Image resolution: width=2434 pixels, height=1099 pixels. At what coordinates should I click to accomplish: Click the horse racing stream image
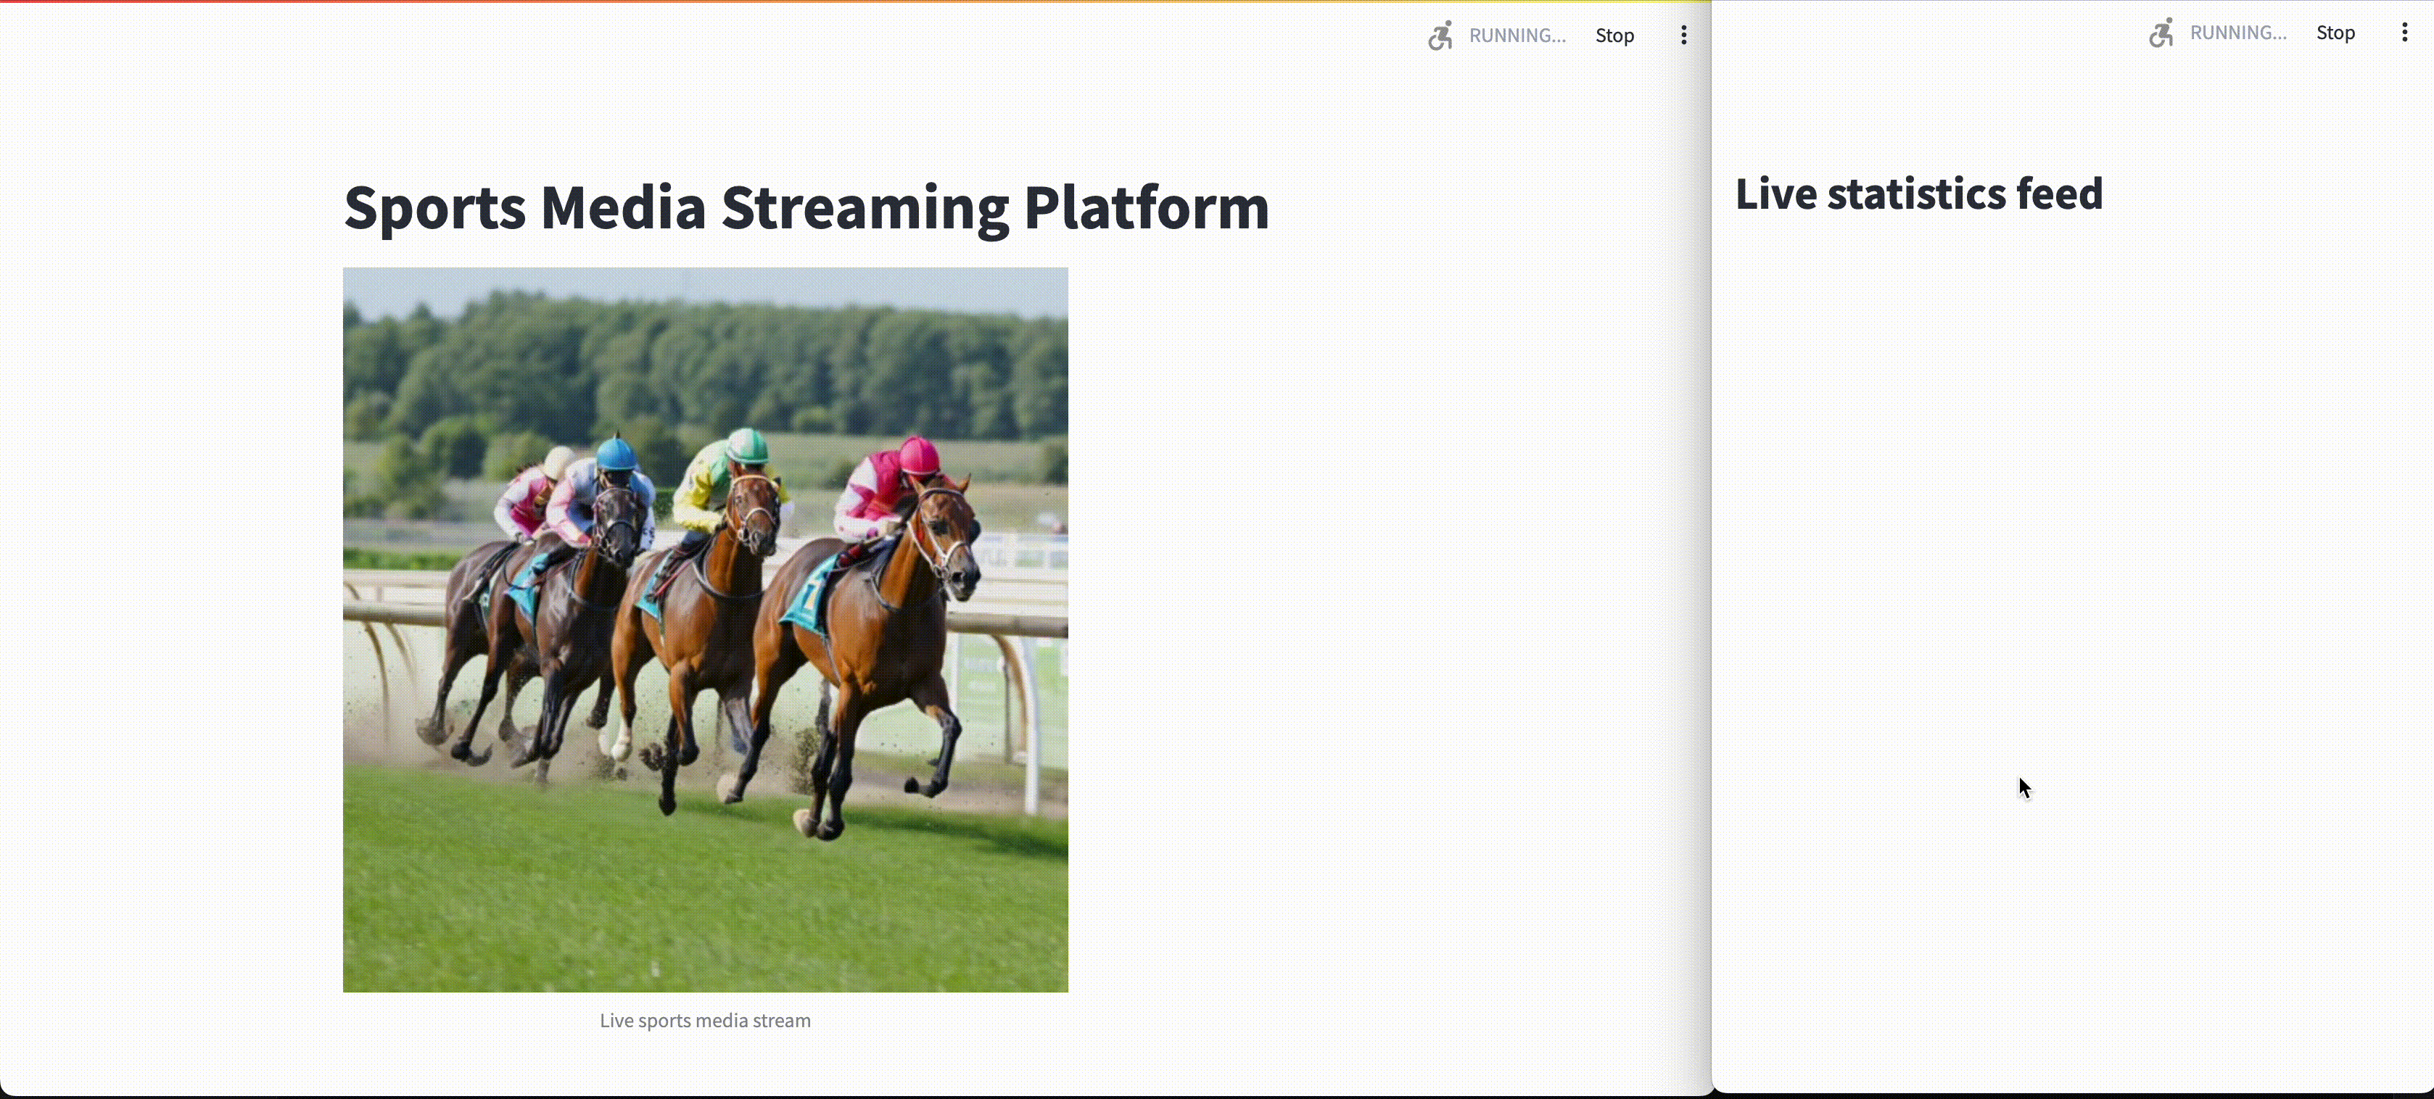coord(705,630)
